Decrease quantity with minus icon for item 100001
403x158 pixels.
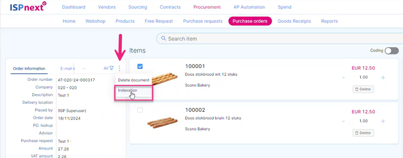click(x=343, y=78)
